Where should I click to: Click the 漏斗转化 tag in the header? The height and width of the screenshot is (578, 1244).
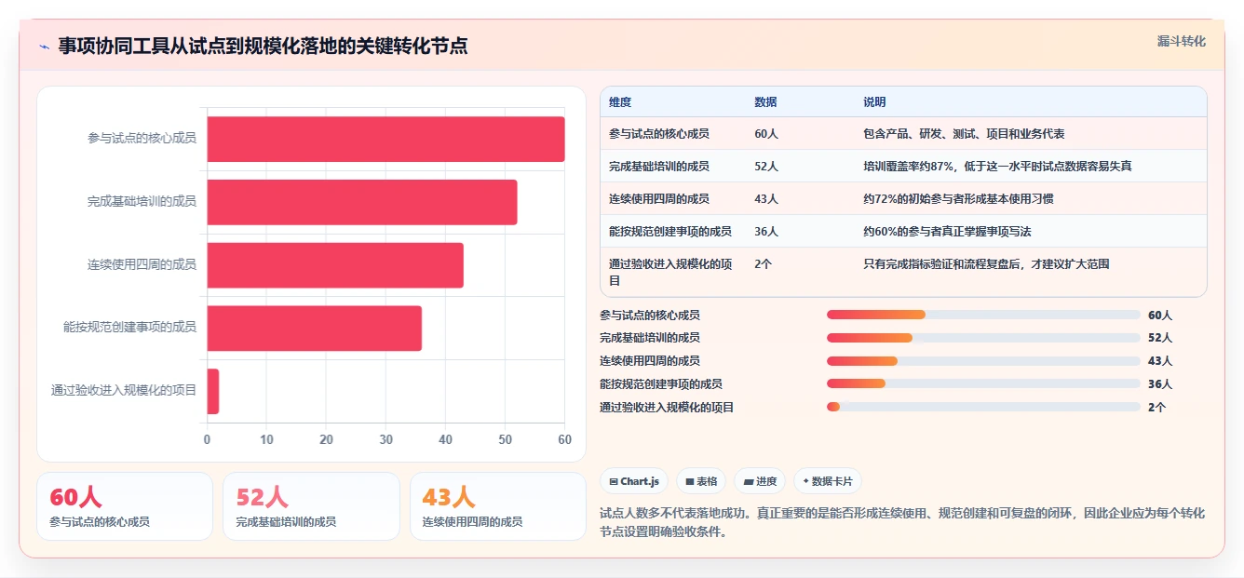point(1181,42)
